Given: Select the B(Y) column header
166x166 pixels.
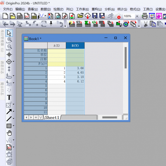Looking at the screenshot, I should (x=75, y=46).
